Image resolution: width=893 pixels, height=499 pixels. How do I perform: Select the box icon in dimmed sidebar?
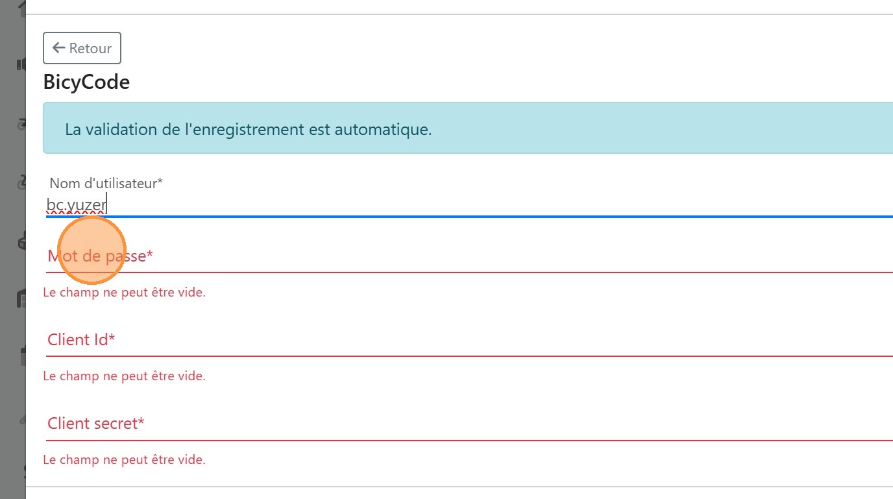[x=22, y=241]
